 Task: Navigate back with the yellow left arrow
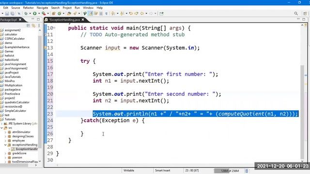(x=142, y=14)
